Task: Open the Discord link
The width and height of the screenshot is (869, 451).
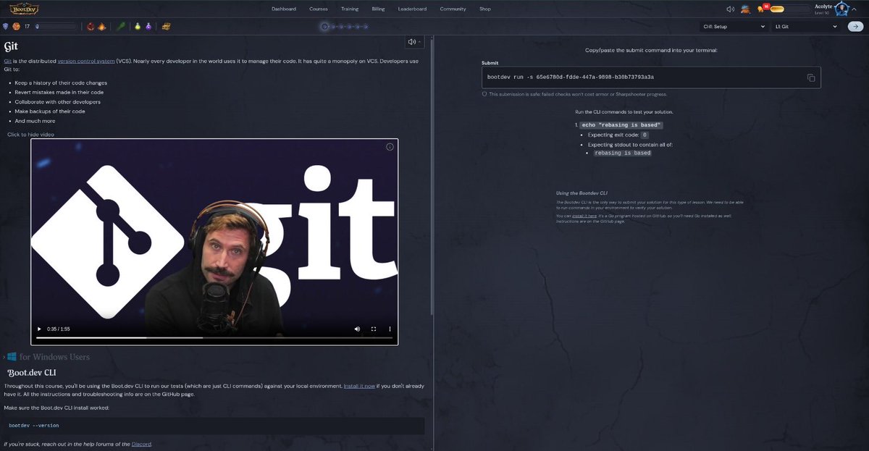Action: (141, 444)
